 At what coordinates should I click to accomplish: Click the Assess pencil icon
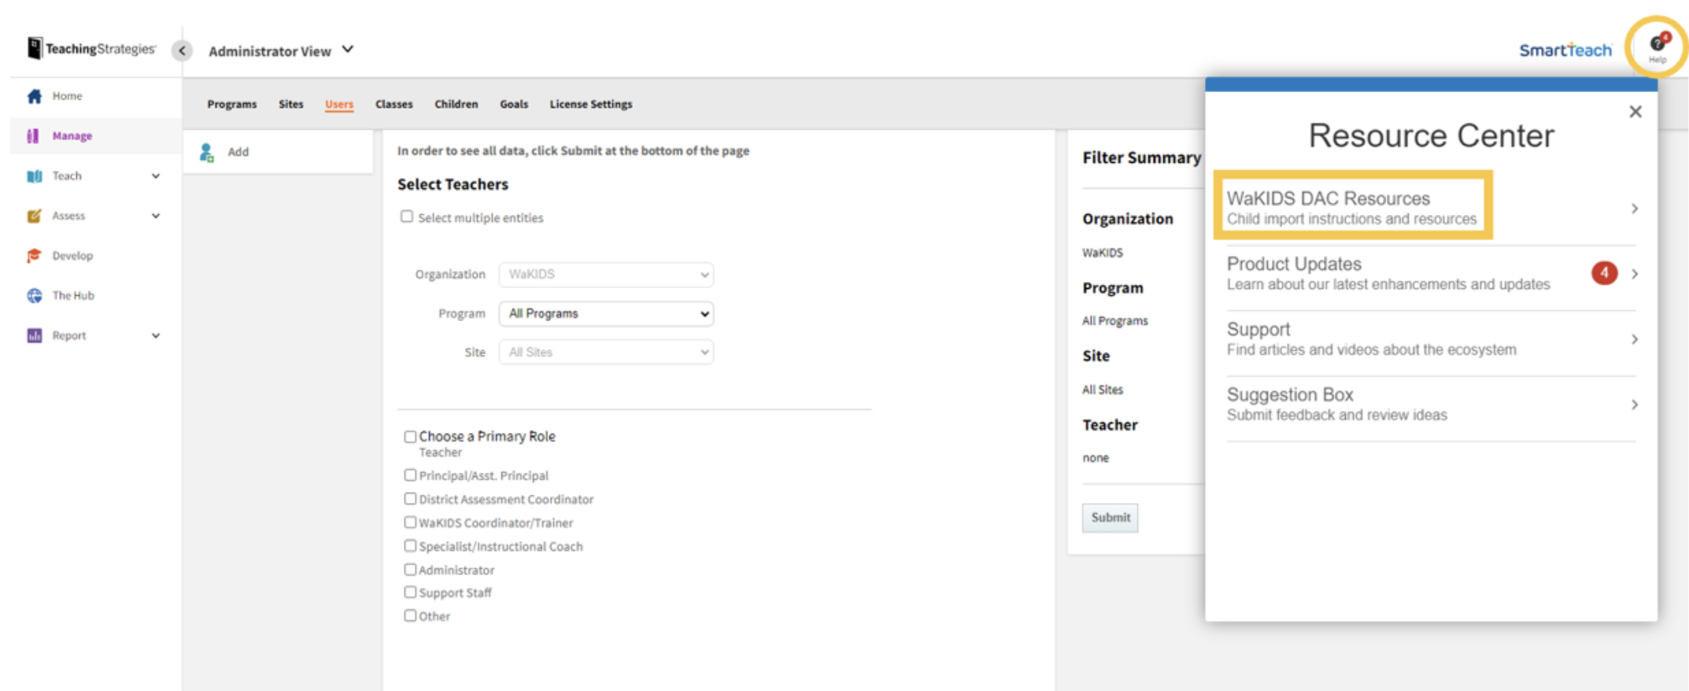click(x=34, y=216)
